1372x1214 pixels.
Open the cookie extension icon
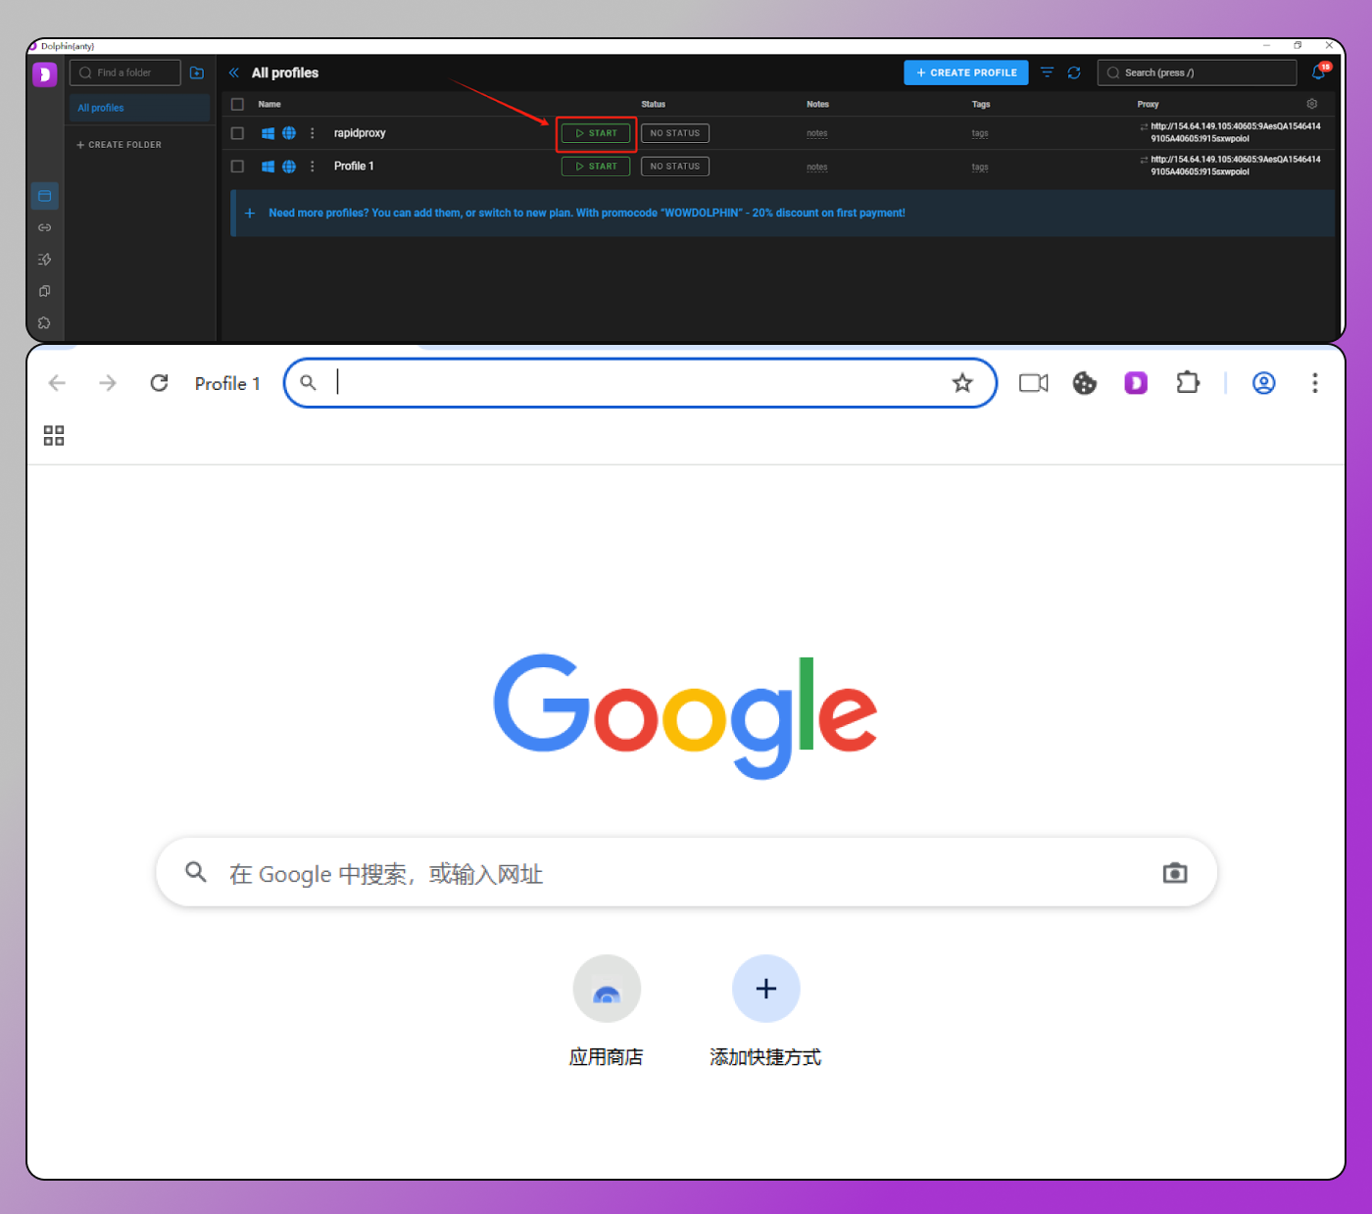1085,383
